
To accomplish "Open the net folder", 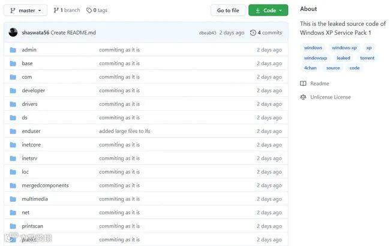I will 26,212.
